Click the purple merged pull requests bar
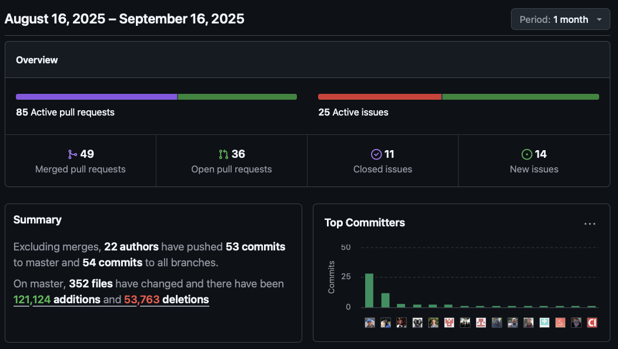The height and width of the screenshot is (349, 618). pyautogui.click(x=96, y=97)
